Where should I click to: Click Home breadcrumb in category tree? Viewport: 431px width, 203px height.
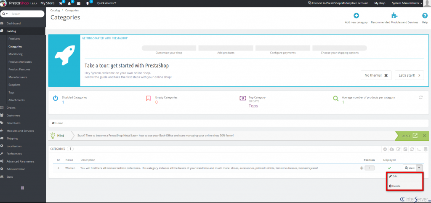coord(57,123)
